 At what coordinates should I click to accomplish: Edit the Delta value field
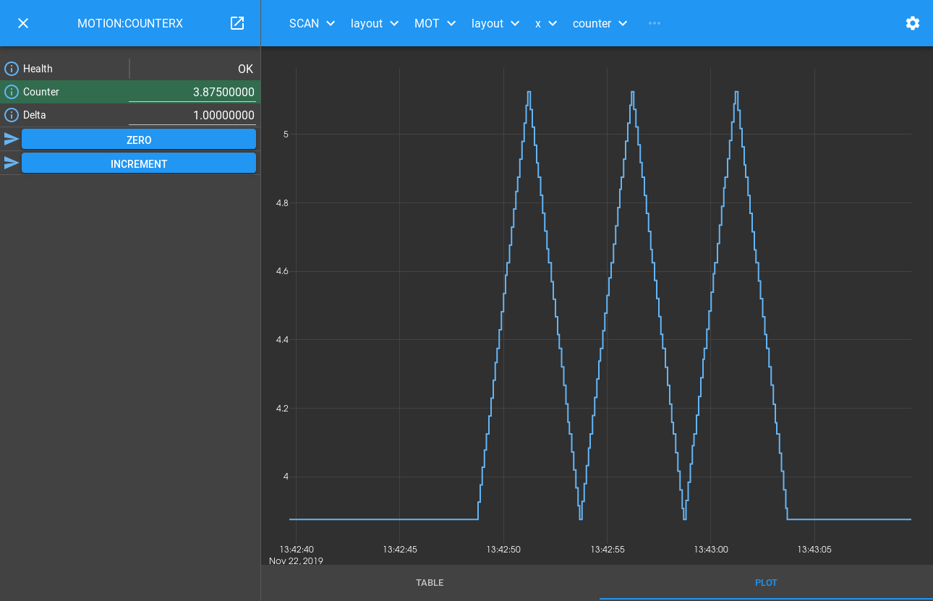(192, 115)
